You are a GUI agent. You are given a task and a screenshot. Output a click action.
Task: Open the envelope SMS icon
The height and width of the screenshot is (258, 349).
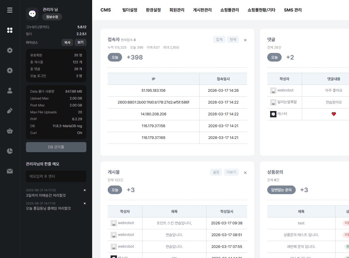click(10, 171)
